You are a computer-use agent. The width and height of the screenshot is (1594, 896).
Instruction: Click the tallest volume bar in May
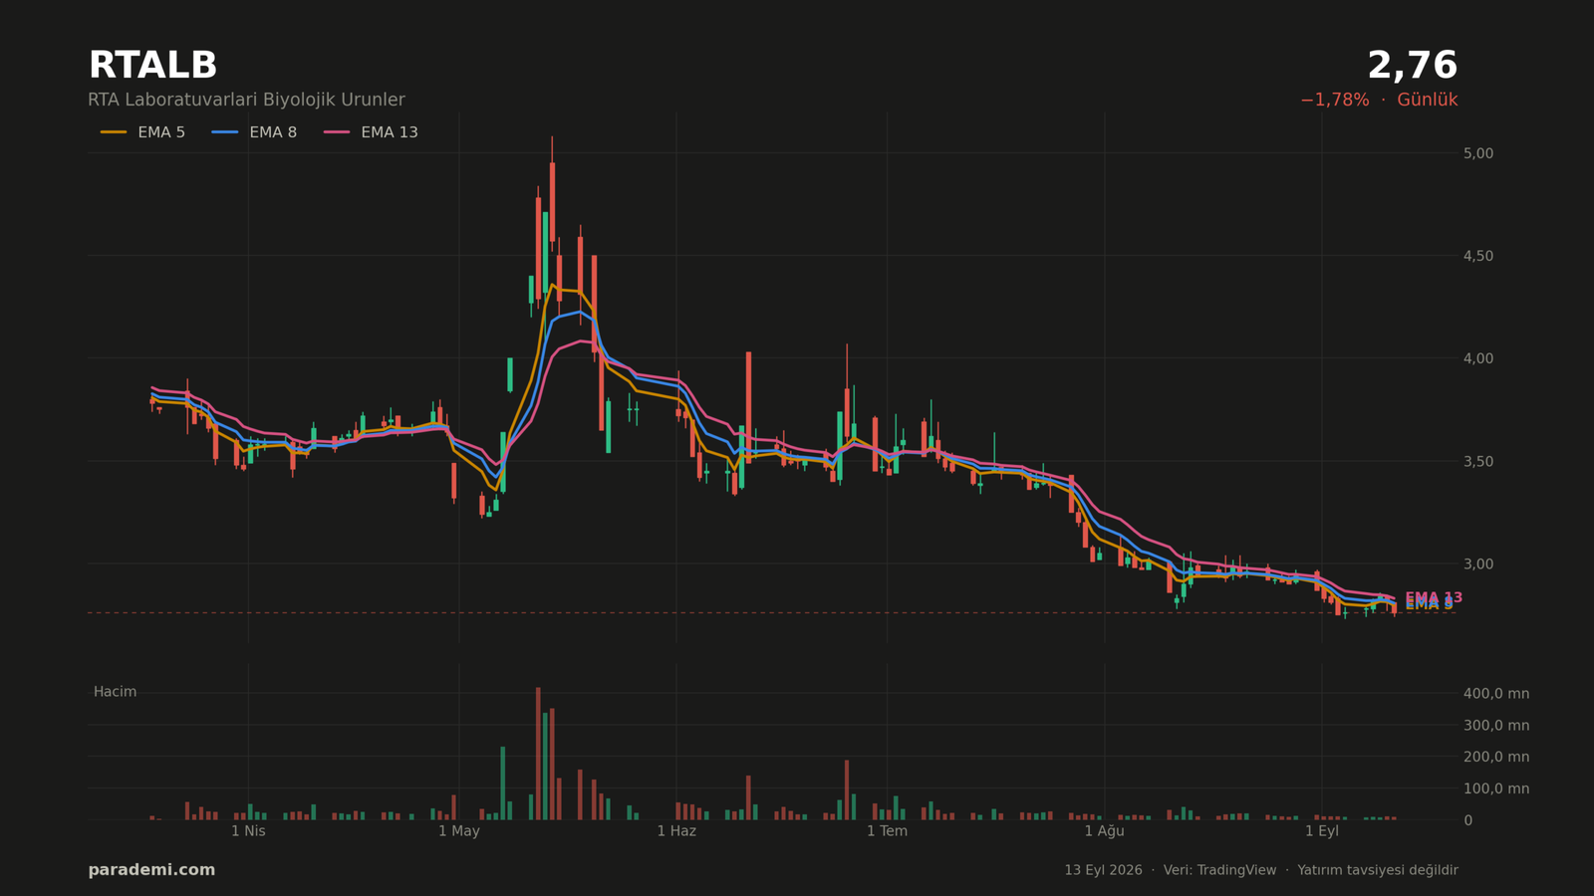point(538,754)
